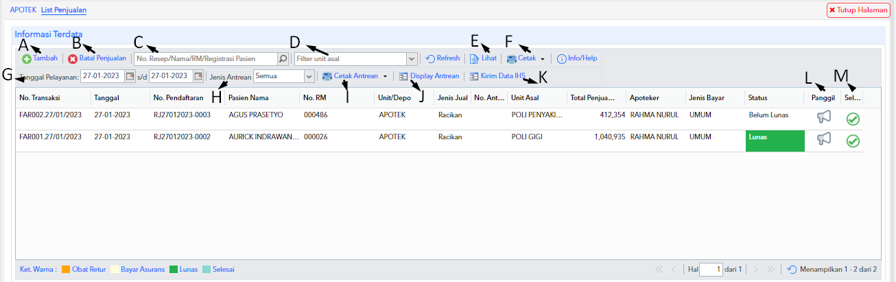Click Kirim Data IHS button

(497, 76)
